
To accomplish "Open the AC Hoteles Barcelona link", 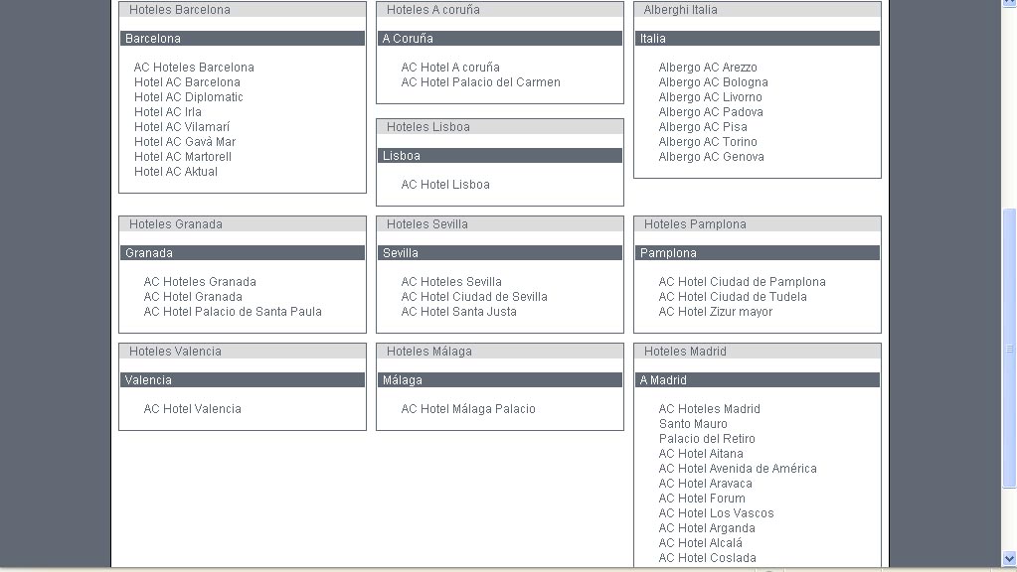I will [x=194, y=68].
